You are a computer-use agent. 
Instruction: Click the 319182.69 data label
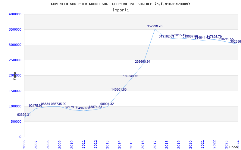tap(167, 36)
